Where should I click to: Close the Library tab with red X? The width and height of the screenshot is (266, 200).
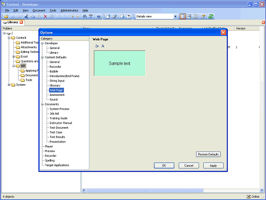click(21, 22)
